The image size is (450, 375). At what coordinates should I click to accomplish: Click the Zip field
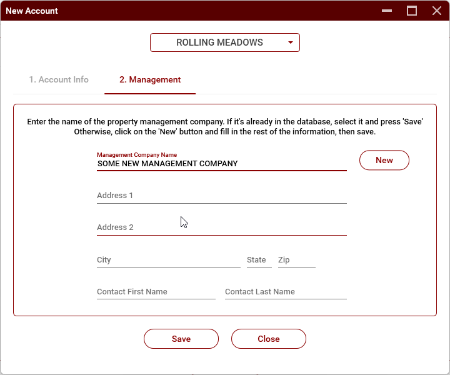tap(296, 260)
